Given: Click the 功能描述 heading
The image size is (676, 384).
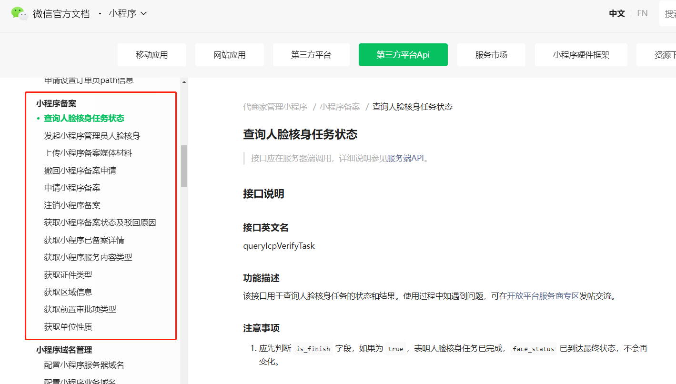Looking at the screenshot, I should pyautogui.click(x=261, y=278).
